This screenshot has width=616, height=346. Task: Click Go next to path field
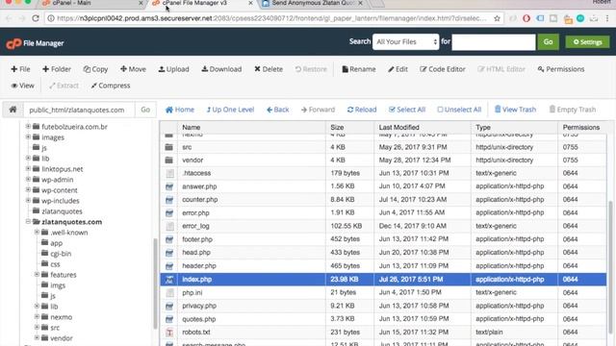[x=145, y=110]
